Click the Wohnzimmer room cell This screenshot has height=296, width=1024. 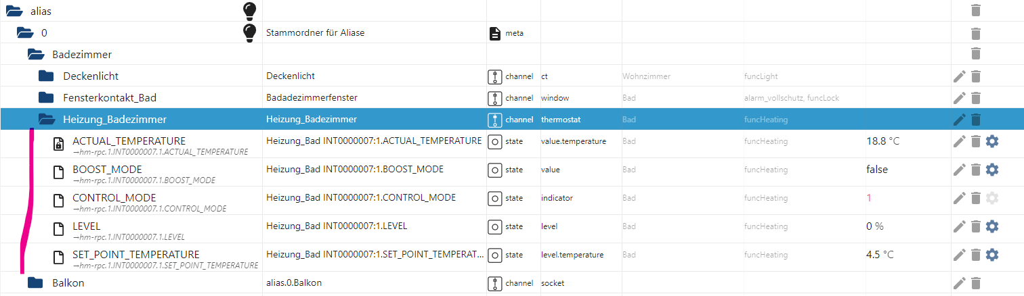point(646,76)
